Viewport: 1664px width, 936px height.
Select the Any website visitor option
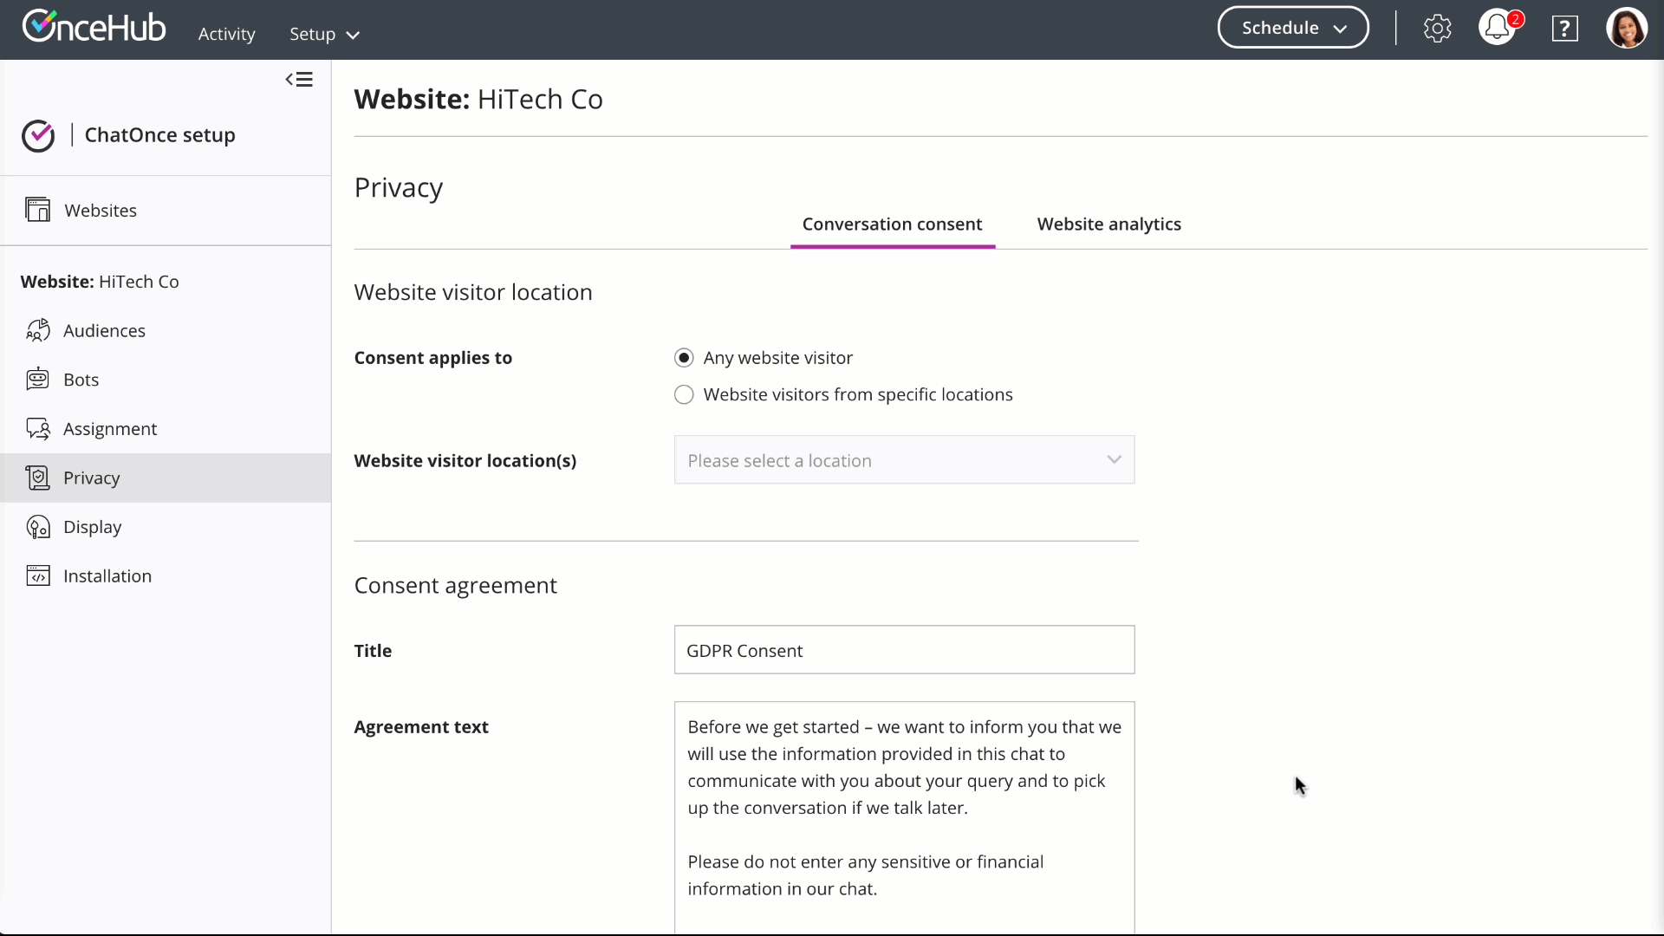pos(684,358)
